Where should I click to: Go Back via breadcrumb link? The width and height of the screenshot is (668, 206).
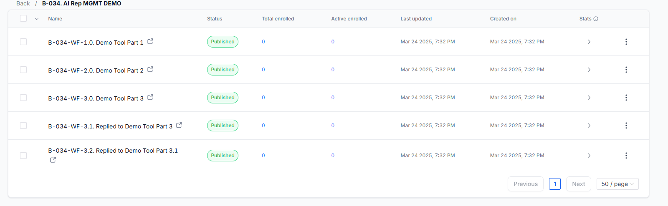(x=23, y=3)
